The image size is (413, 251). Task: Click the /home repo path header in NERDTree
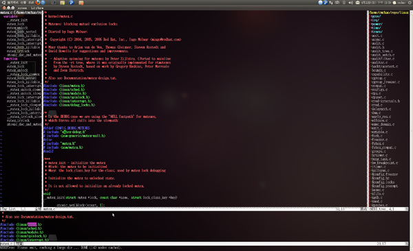point(389,12)
